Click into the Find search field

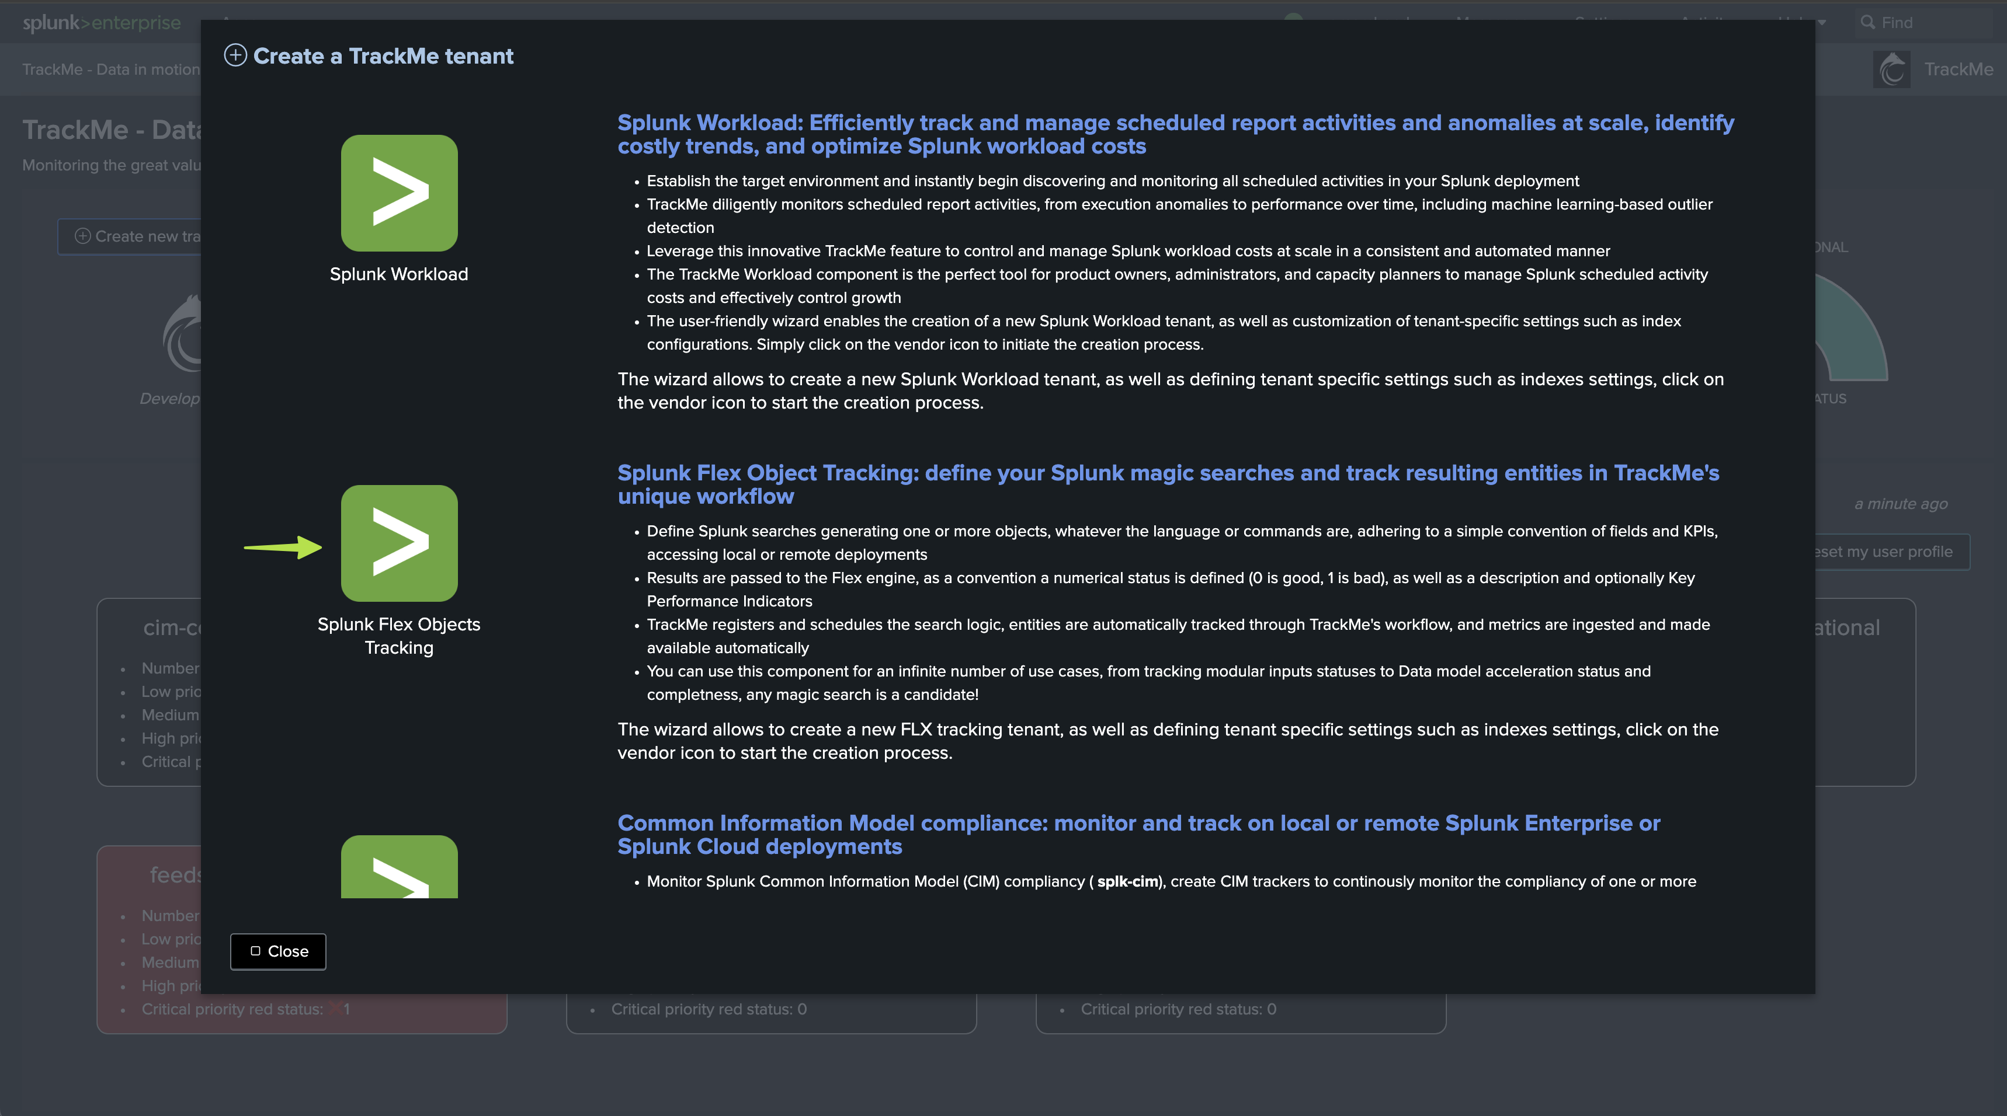point(1925,23)
